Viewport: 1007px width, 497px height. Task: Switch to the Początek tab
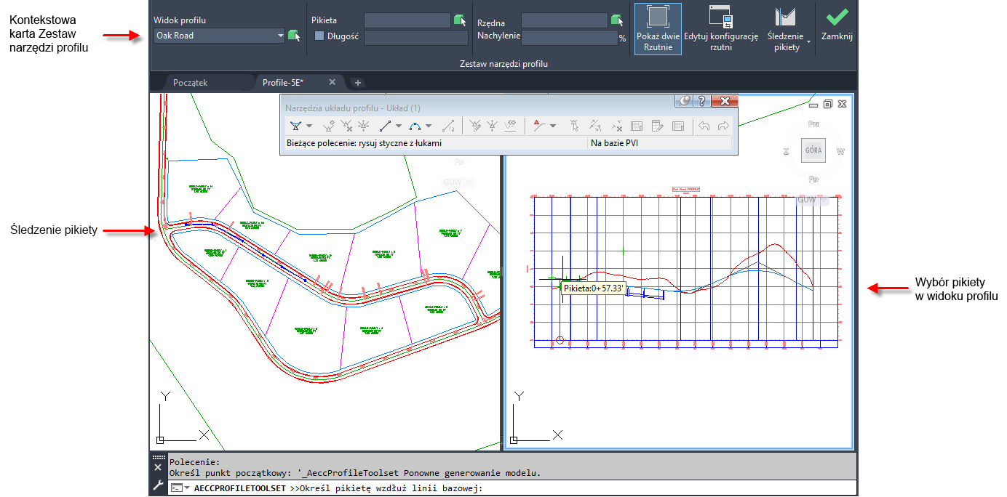click(x=191, y=82)
